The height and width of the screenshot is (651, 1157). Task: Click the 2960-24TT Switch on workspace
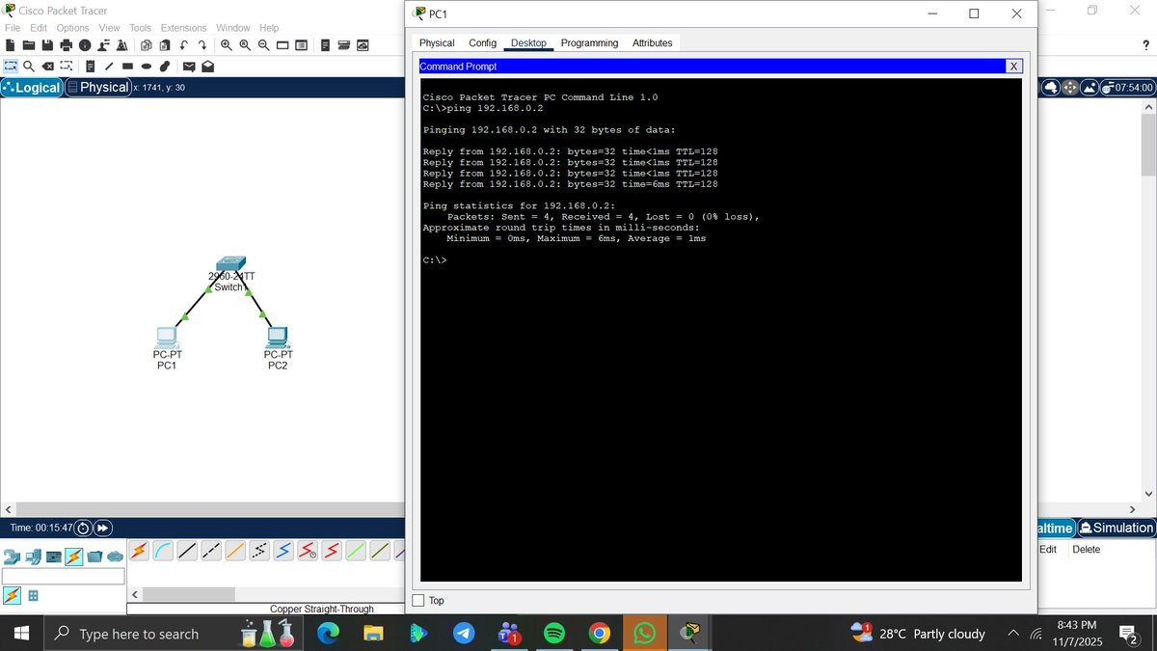230,264
